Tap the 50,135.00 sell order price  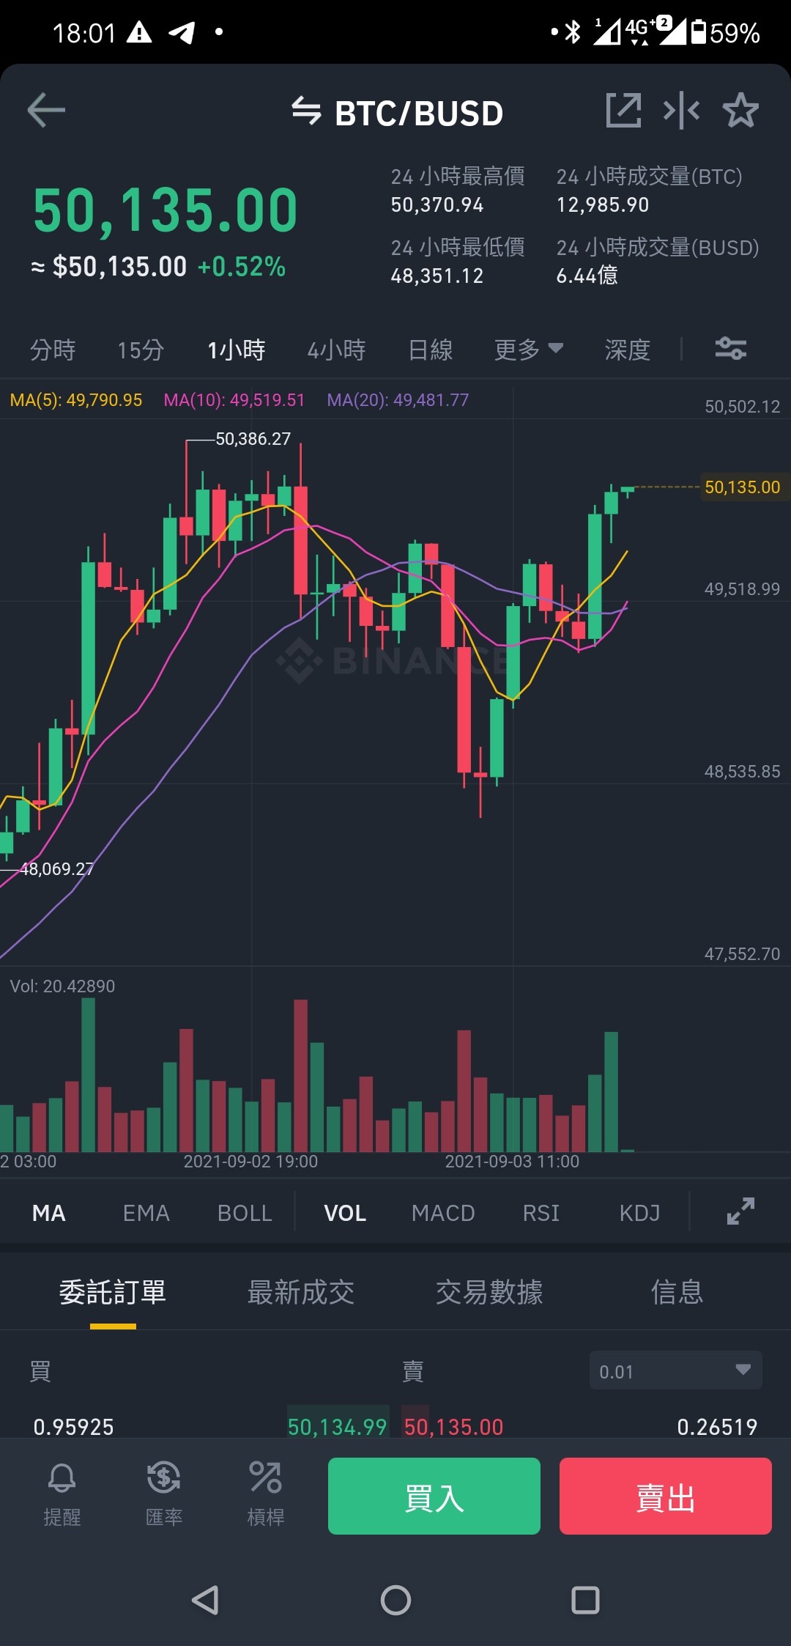click(x=453, y=1427)
